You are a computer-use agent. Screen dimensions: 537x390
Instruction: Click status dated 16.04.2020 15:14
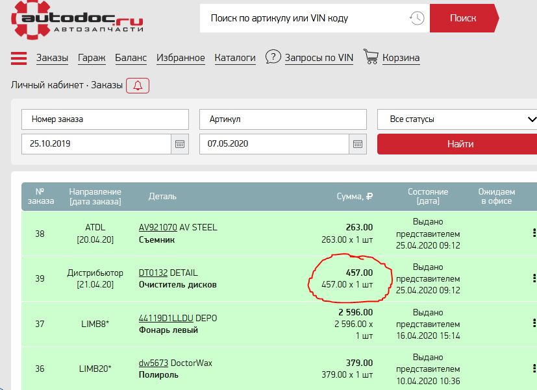428,324
